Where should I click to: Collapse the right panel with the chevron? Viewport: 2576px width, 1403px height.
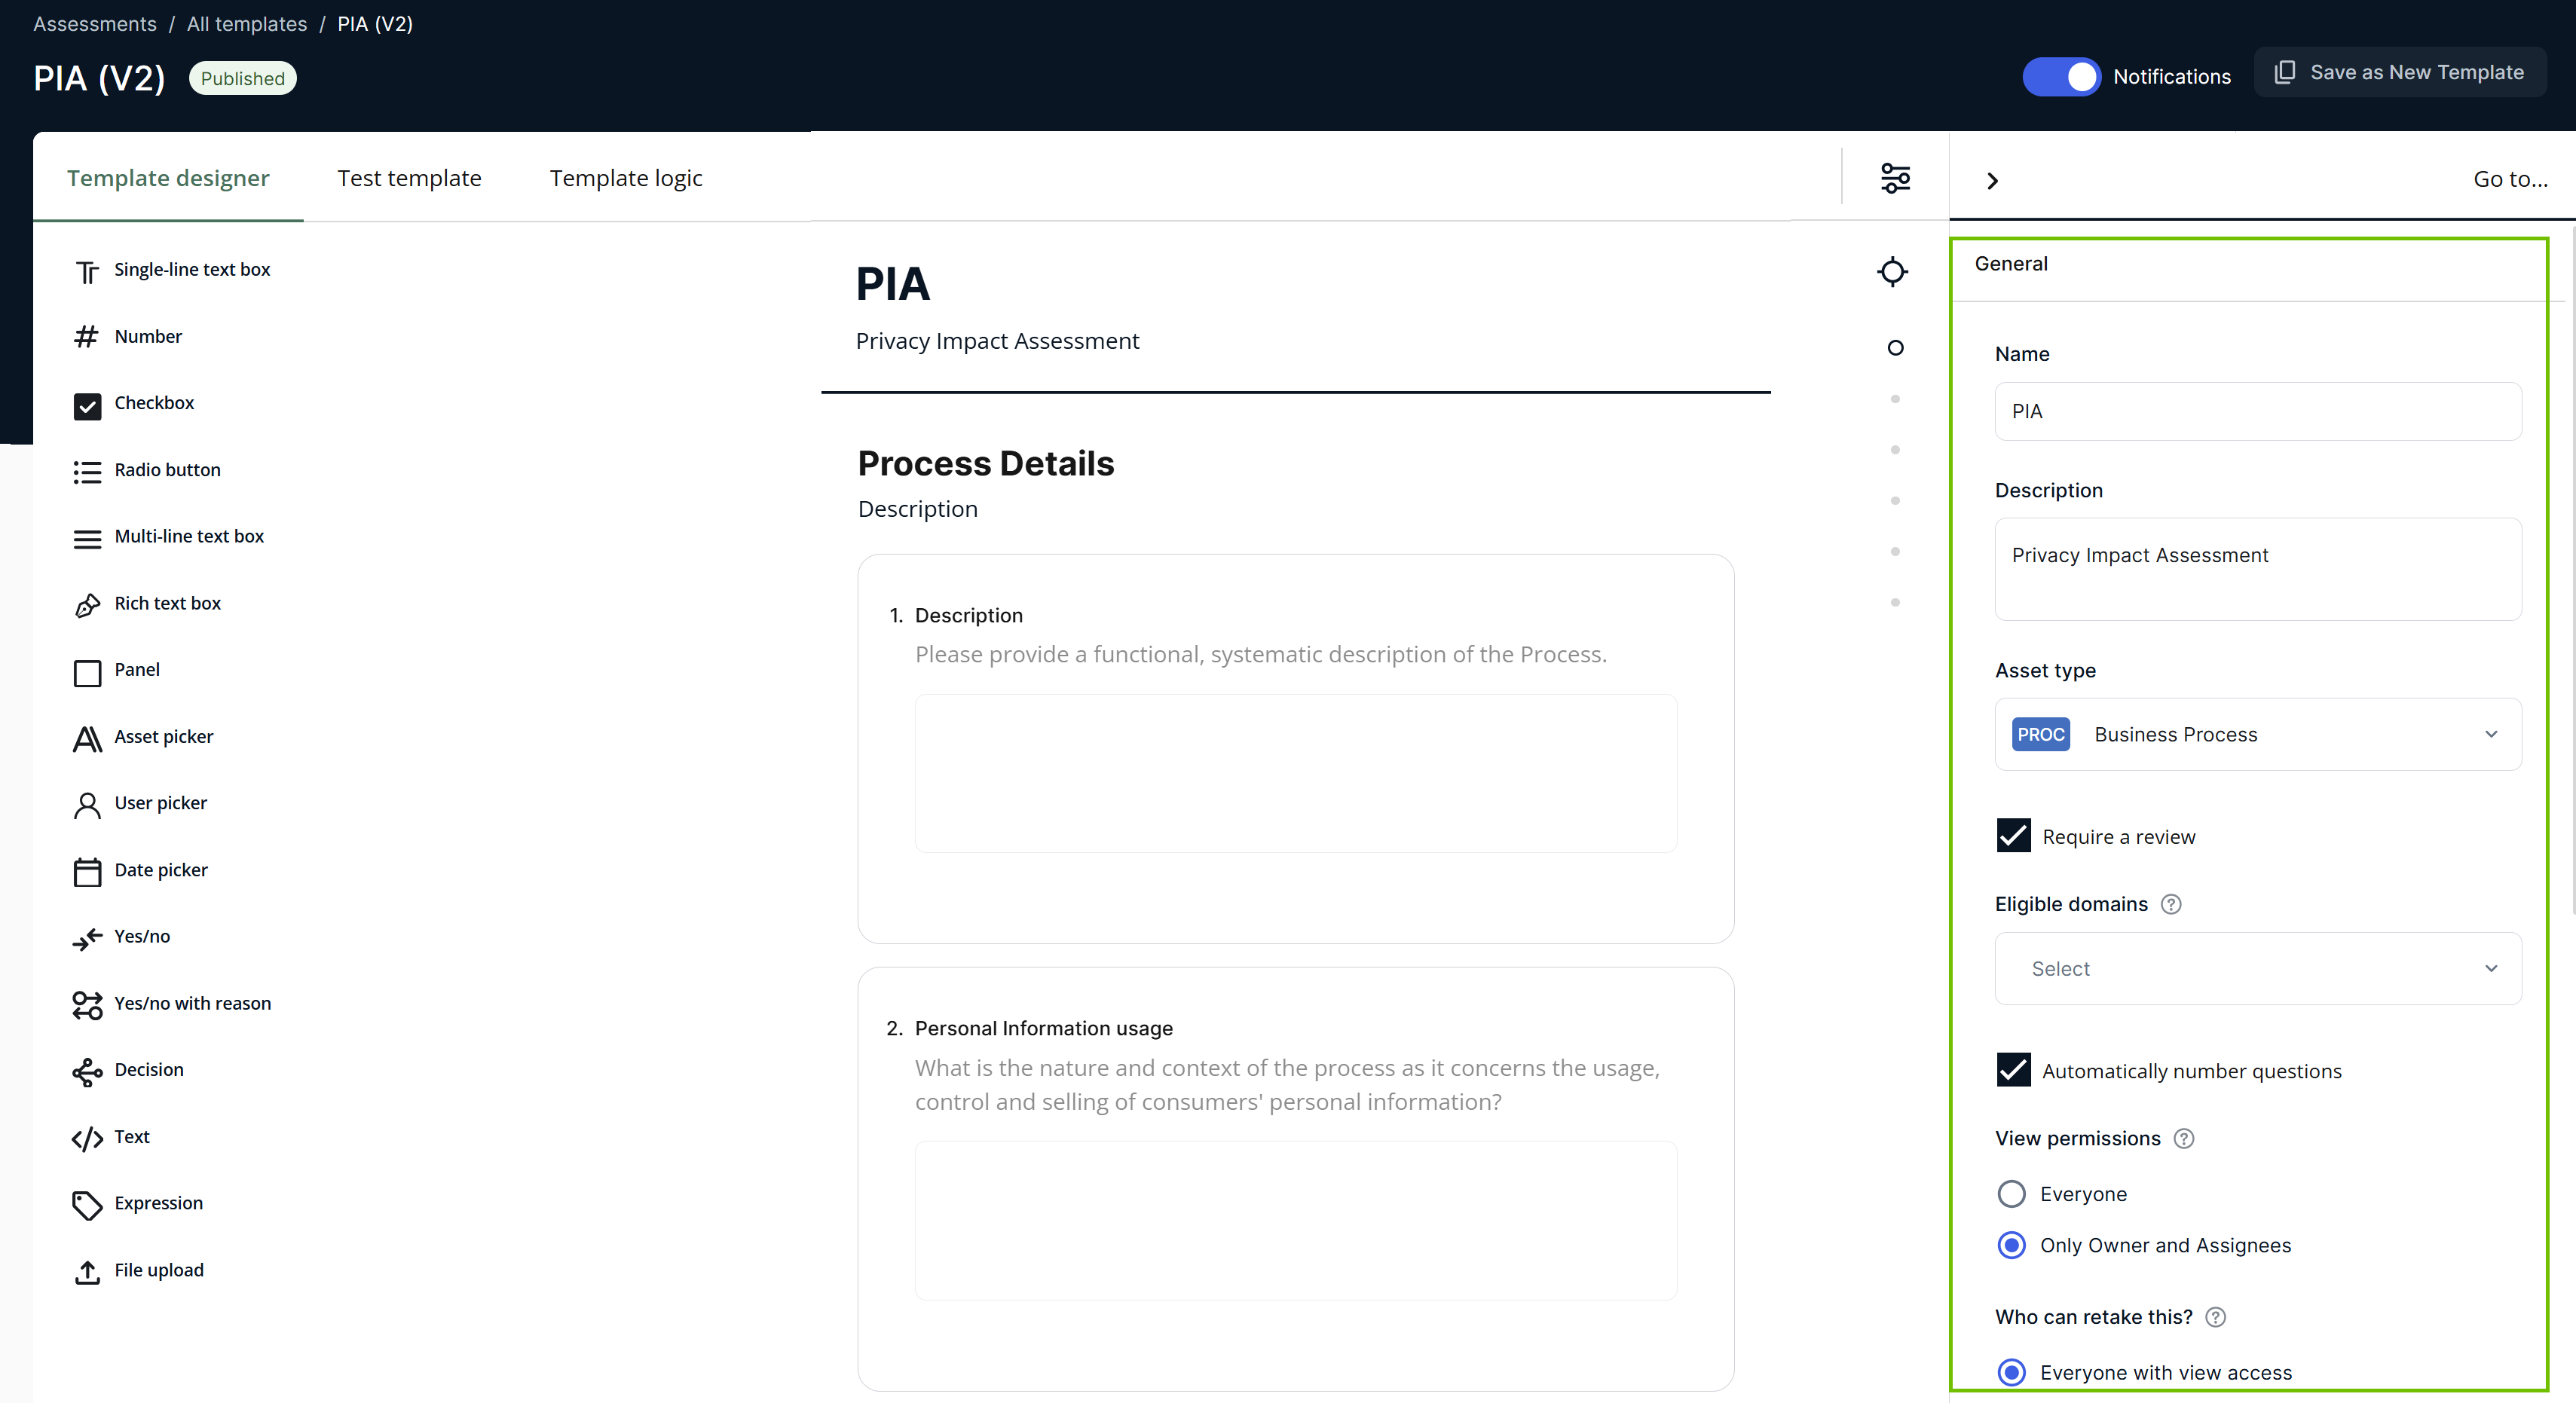click(1991, 180)
